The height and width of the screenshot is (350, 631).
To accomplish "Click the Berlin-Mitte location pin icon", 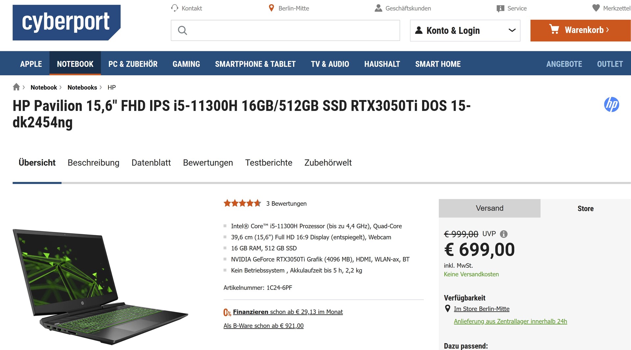I will 271,8.
